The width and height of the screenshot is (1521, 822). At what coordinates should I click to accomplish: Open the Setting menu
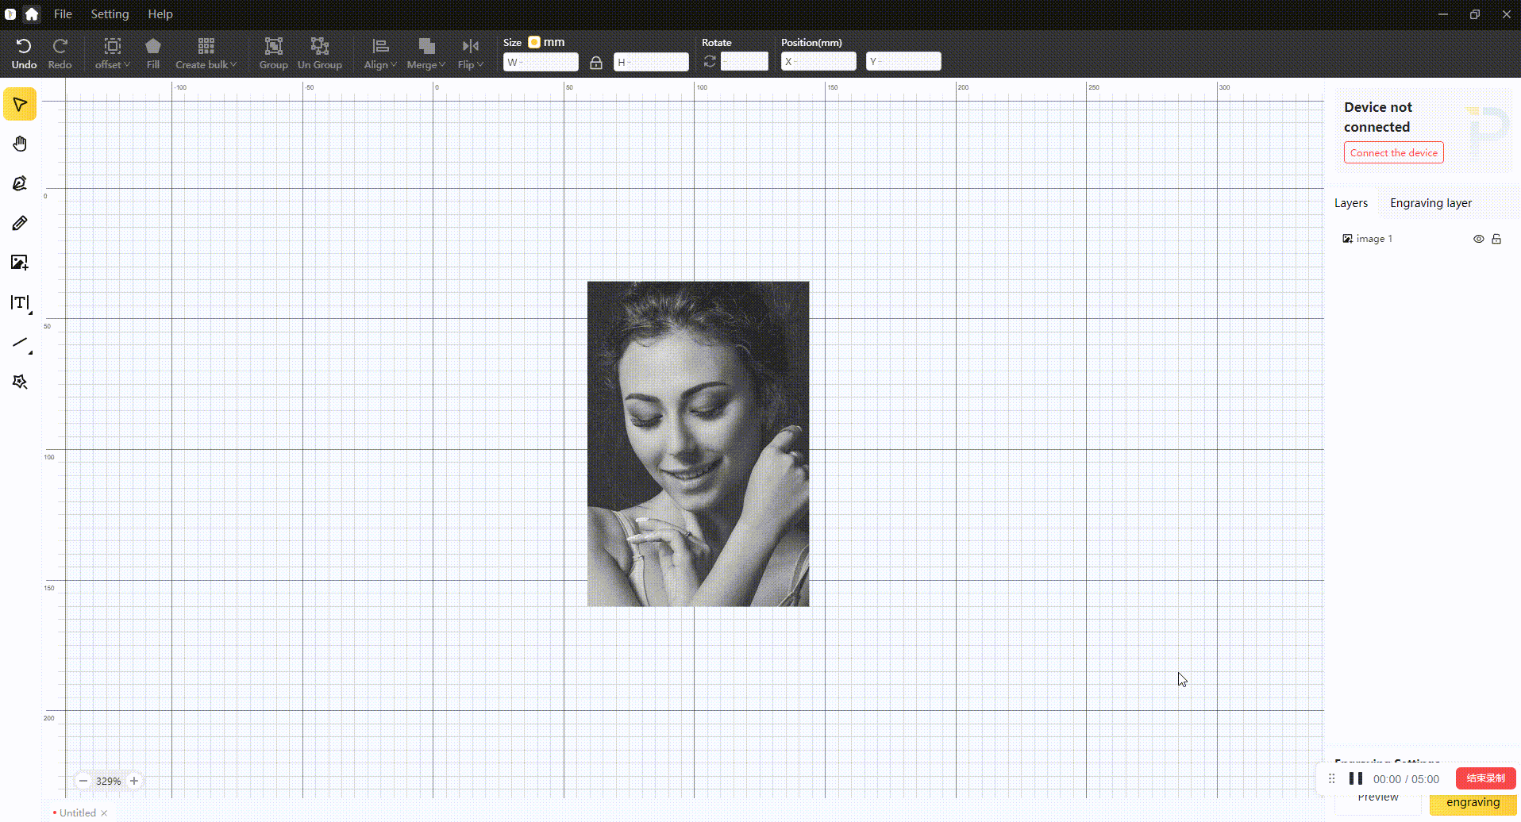point(110,13)
